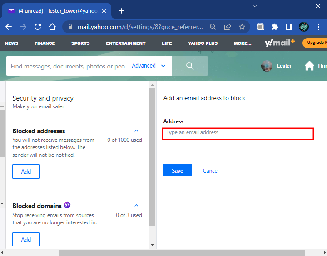The height and width of the screenshot is (256, 327).
Task: Open Chrome three-dot menu
Action: 318,27
